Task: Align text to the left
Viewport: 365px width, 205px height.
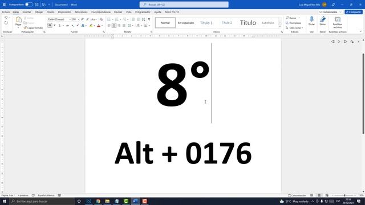Action: [x=109, y=26]
